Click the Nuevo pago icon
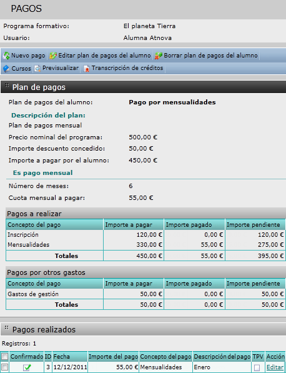 point(6,56)
